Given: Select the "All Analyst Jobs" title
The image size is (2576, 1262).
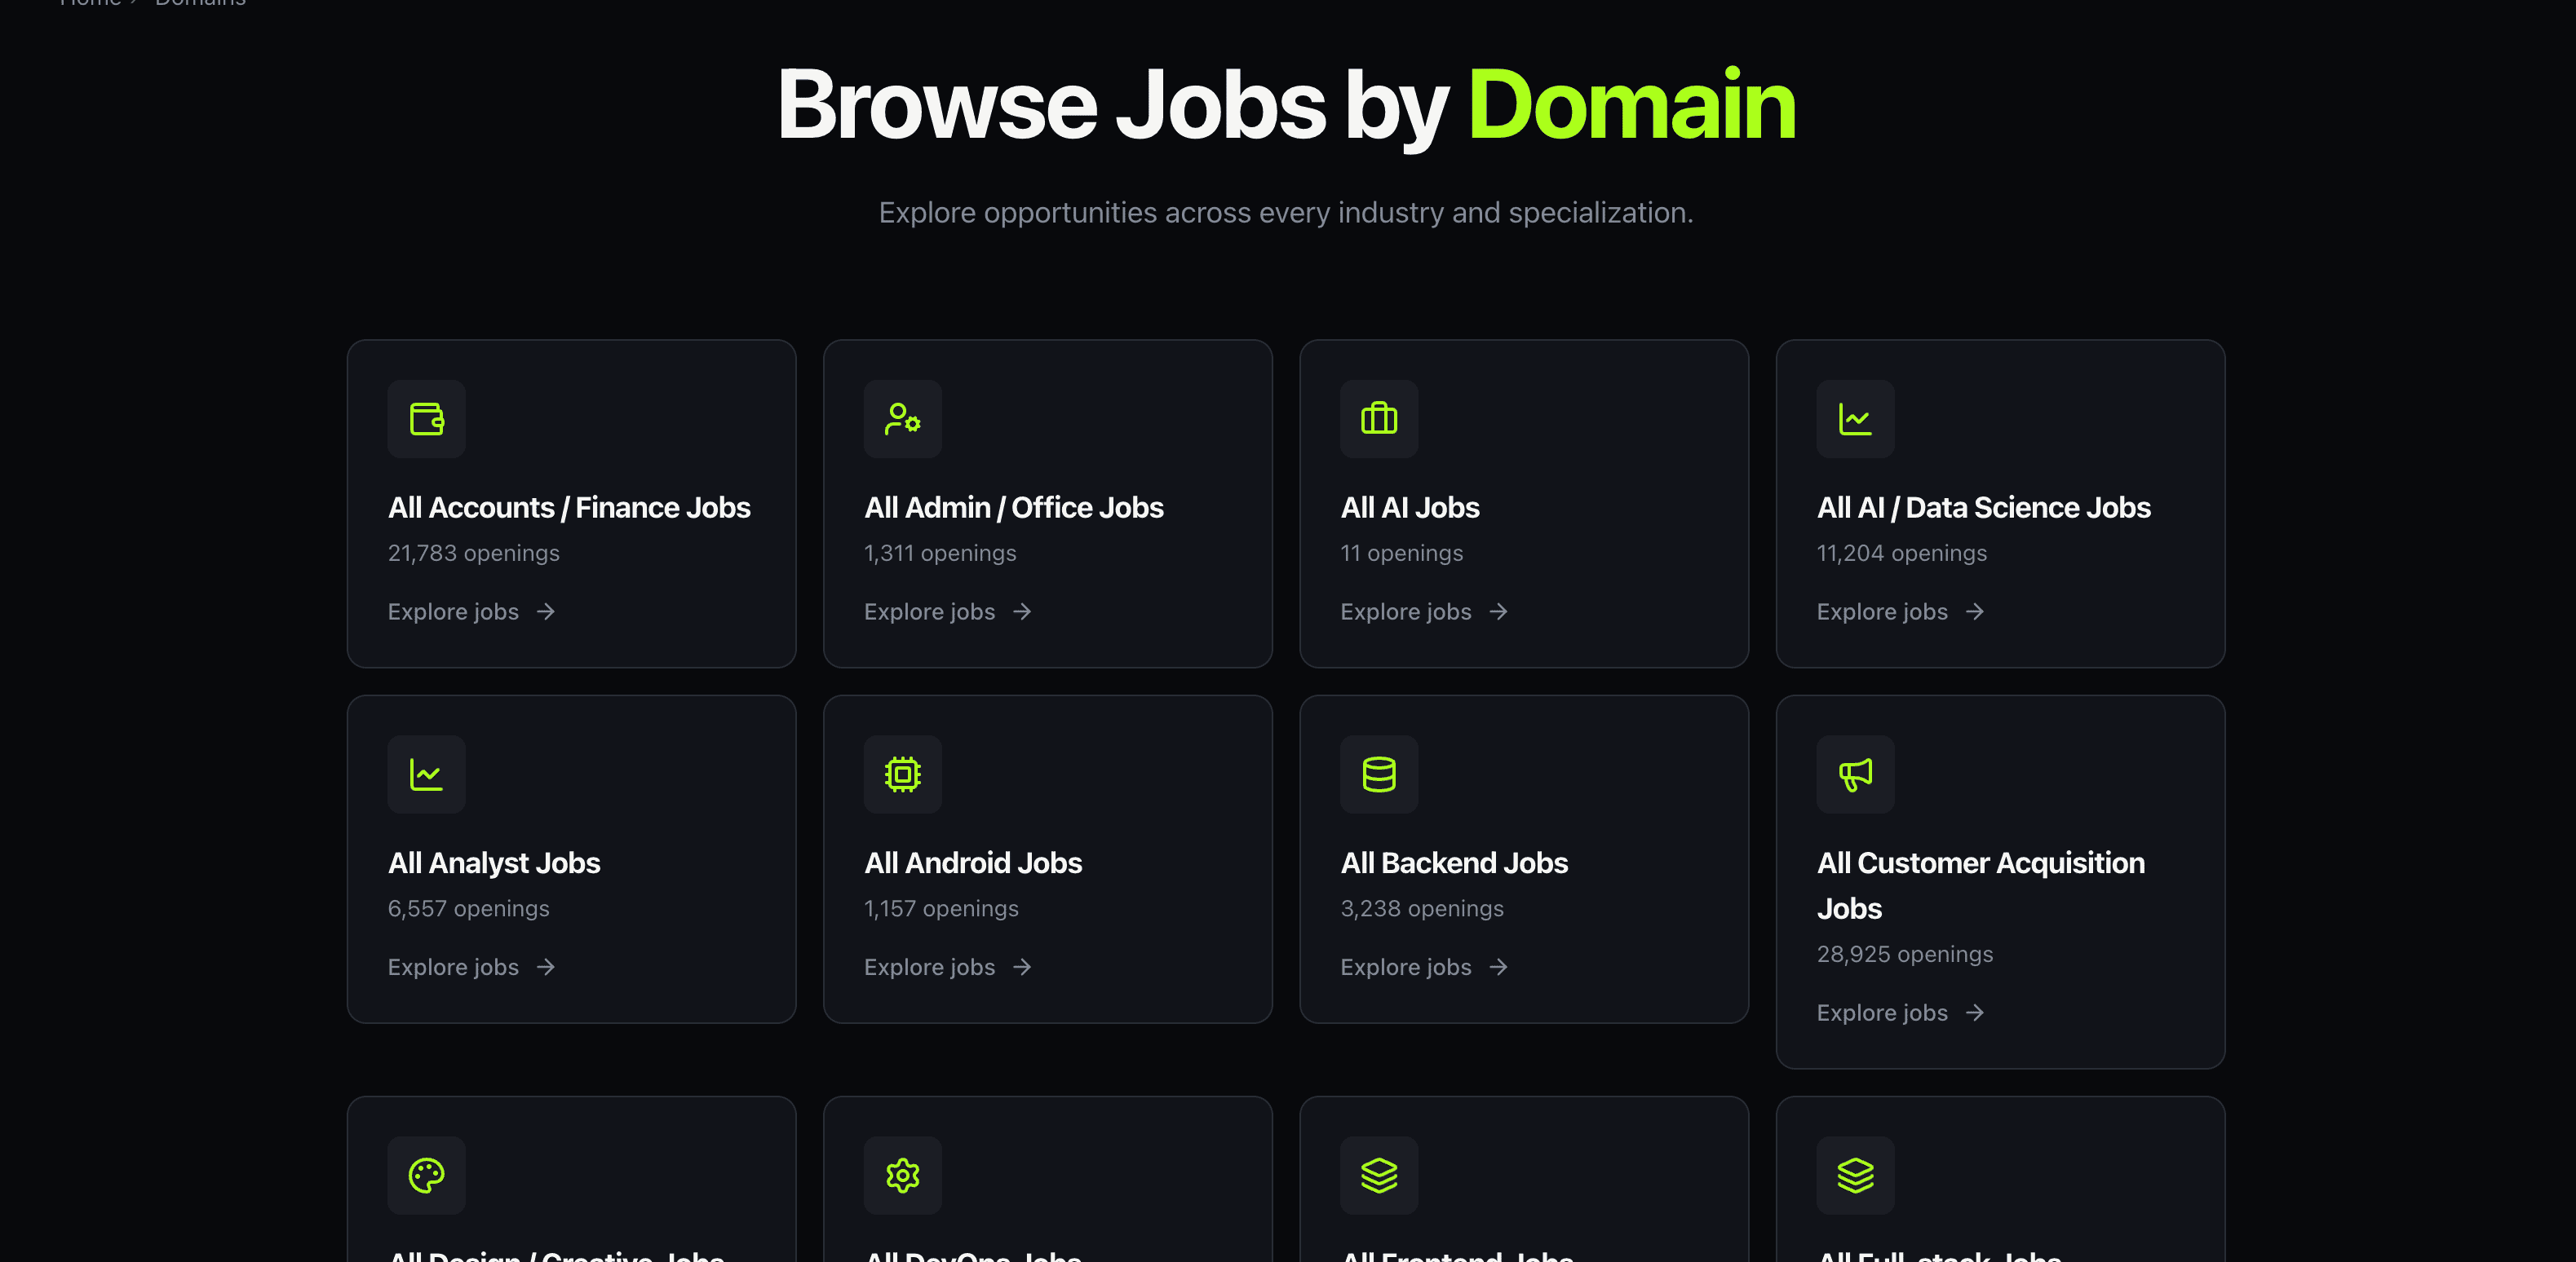Looking at the screenshot, I should coord(494,863).
